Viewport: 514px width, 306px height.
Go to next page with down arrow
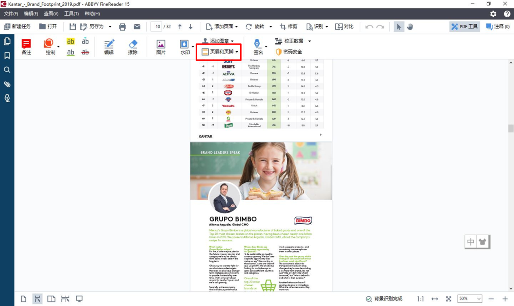point(191,27)
